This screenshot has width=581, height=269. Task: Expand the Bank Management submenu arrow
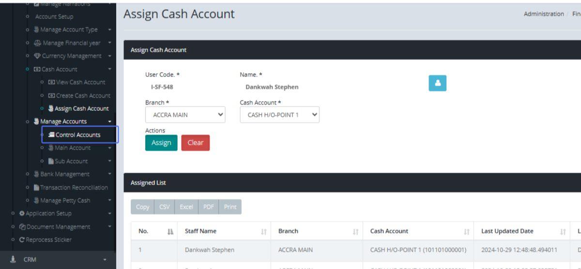110,174
